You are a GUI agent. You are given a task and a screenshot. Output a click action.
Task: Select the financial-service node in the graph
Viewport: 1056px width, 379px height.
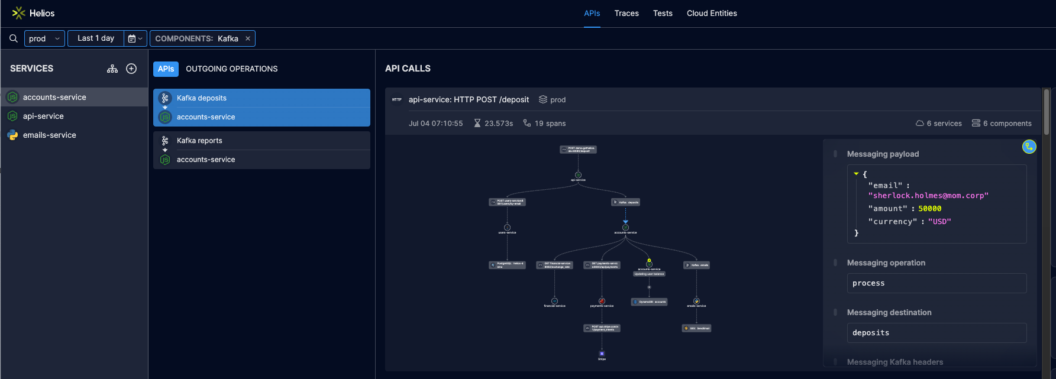[554, 301]
